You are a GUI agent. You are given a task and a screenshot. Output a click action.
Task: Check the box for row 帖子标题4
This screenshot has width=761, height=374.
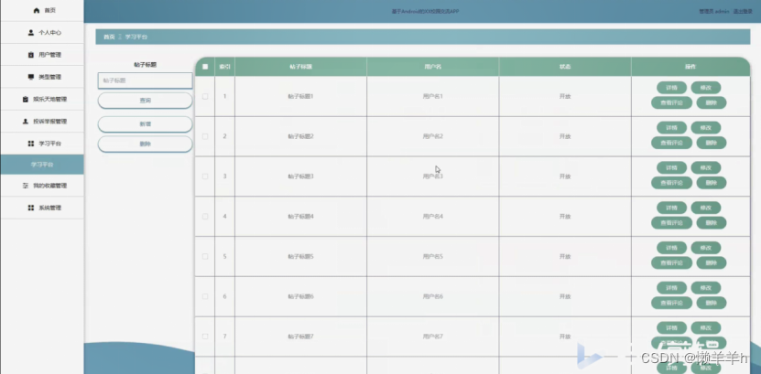205,217
